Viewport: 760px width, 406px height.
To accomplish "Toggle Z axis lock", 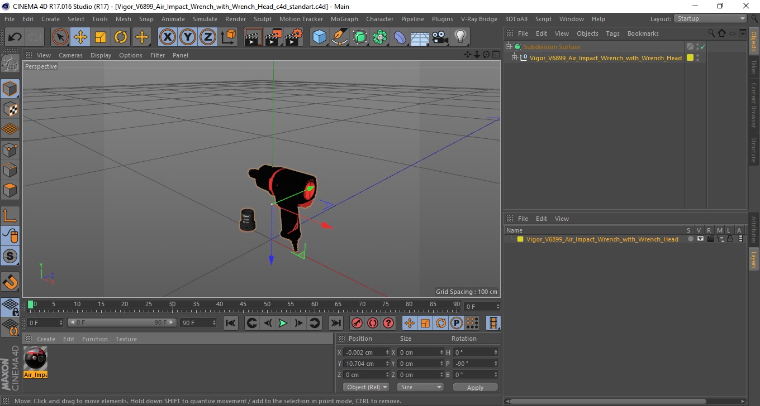I will coord(208,37).
